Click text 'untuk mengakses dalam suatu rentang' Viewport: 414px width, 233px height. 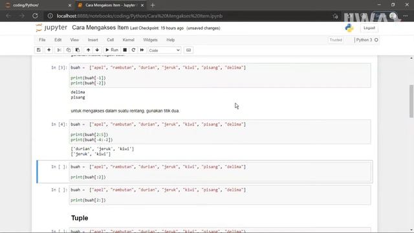pyautogui.click(x=108, y=111)
